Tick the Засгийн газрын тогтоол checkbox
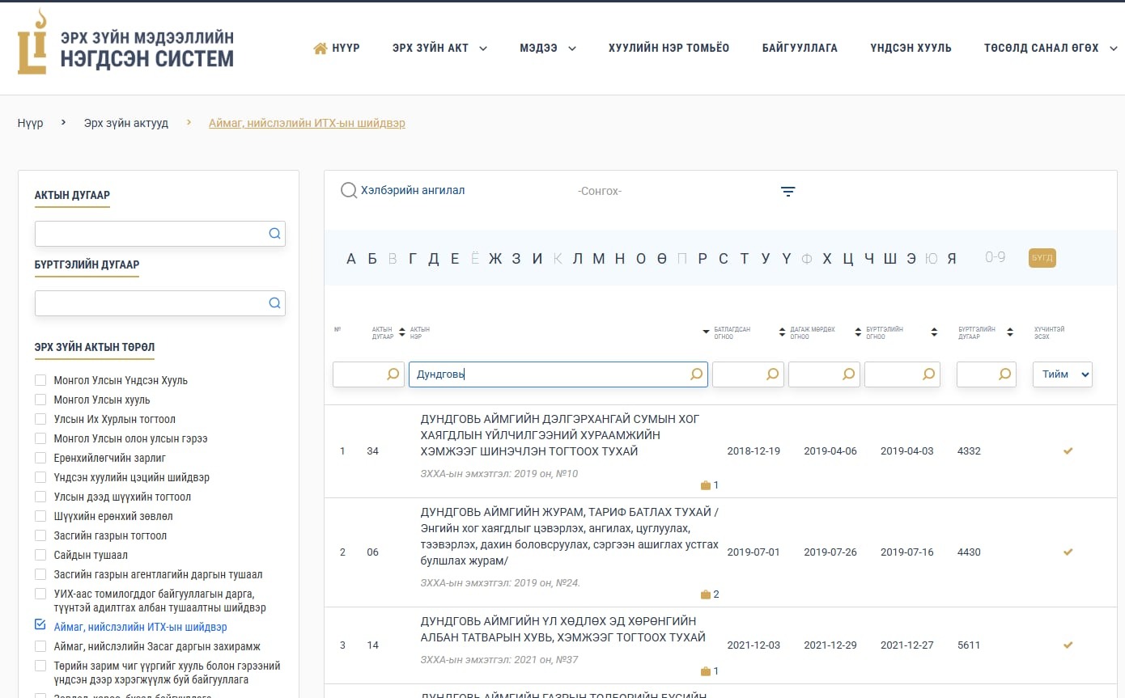Screen dimensions: 1125x698 pos(40,535)
